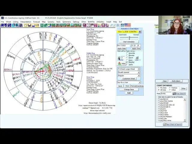Click the Clear button

pyautogui.click(x=165, y=81)
